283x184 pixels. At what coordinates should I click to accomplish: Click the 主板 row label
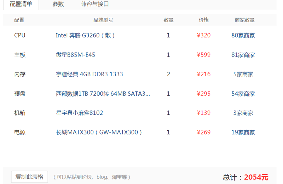tap(20, 55)
